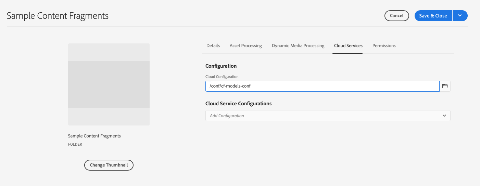The width and height of the screenshot is (480, 186).
Task: Click the folder thumbnail preview image
Action: click(109, 84)
